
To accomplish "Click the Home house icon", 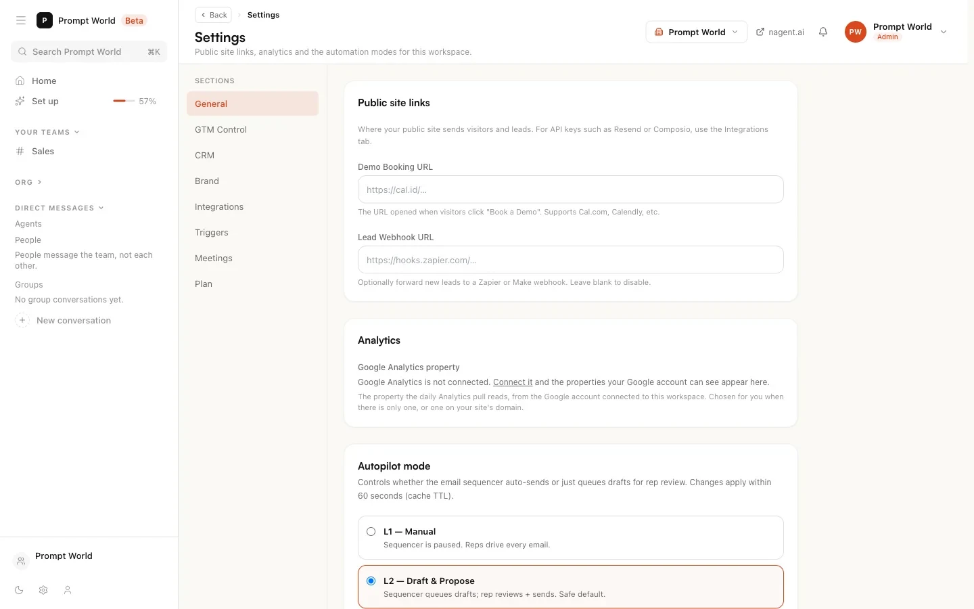I will click(x=20, y=81).
